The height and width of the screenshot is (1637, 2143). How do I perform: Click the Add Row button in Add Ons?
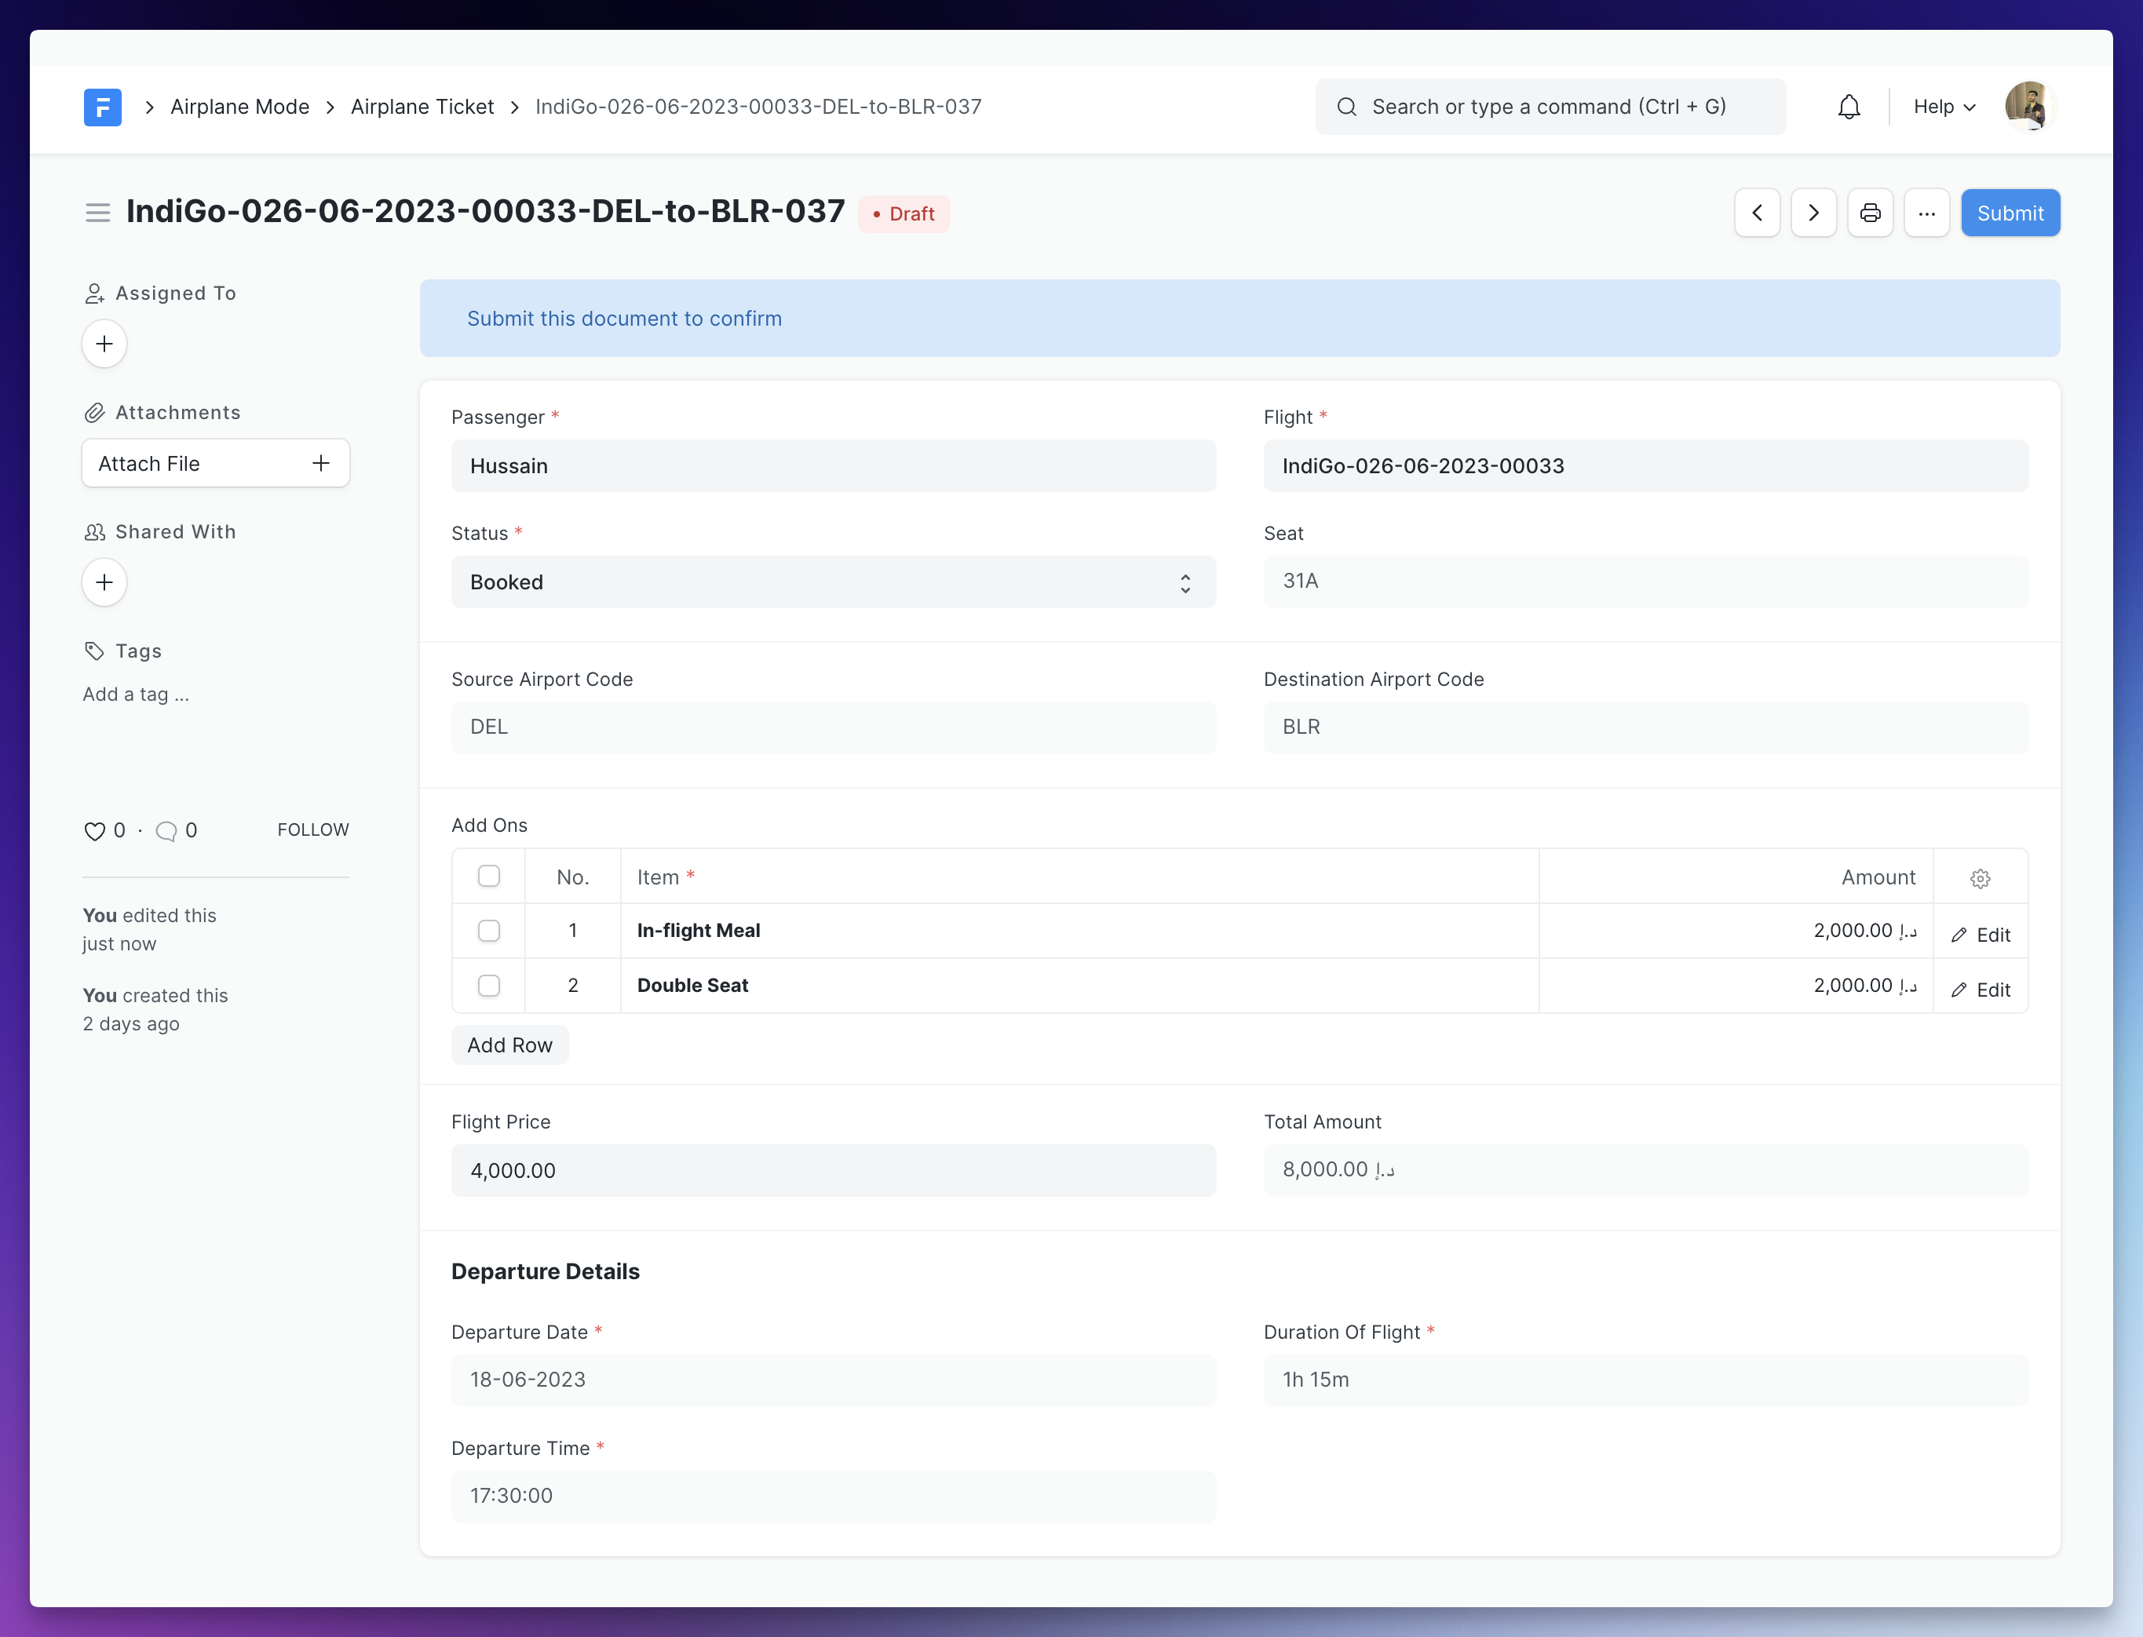pos(509,1044)
